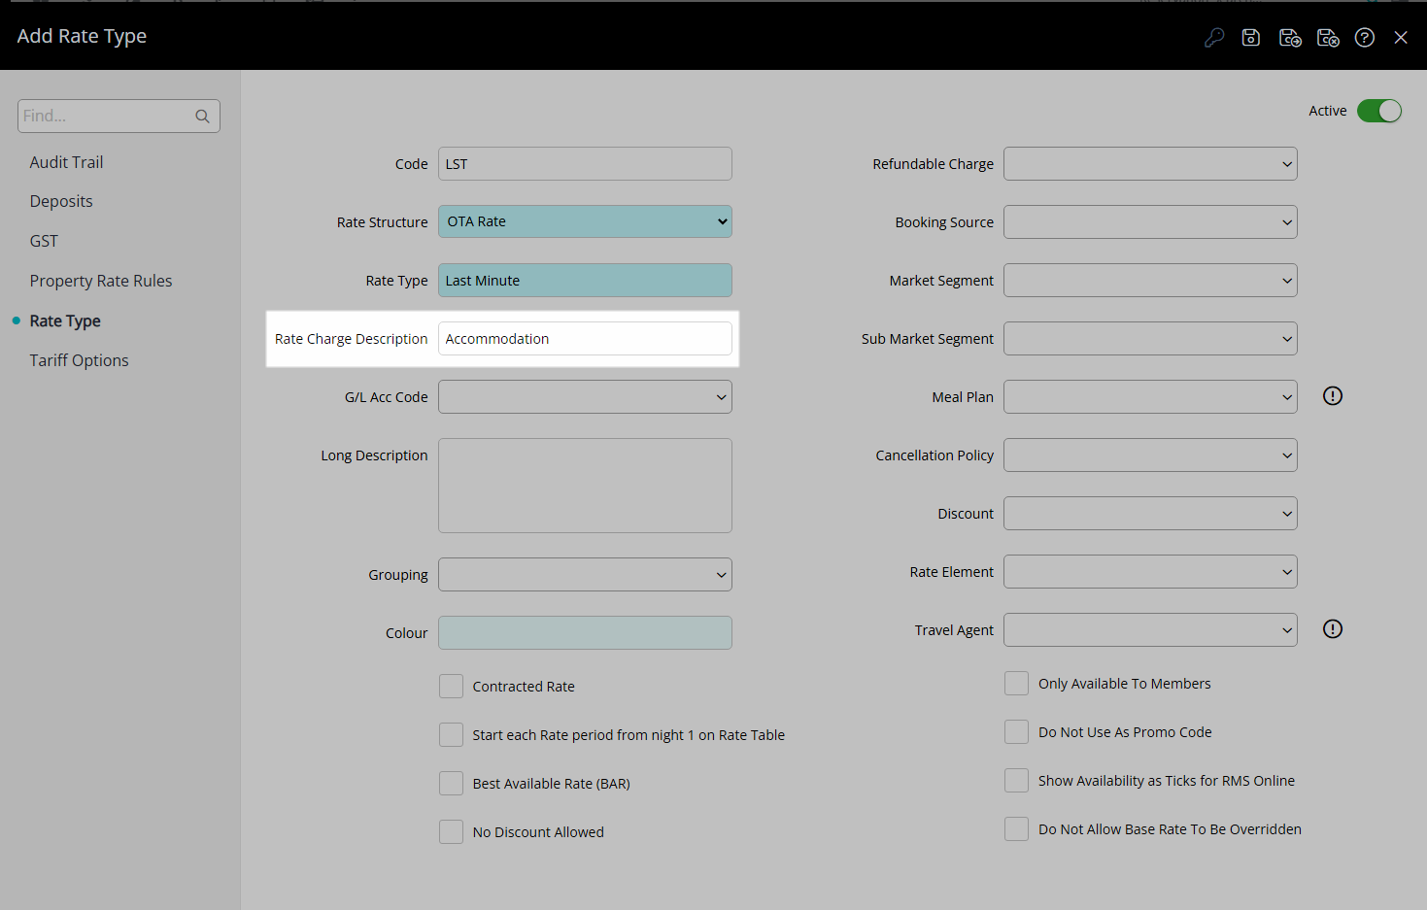Click the Find search field
The width and height of the screenshot is (1427, 910).
click(119, 116)
